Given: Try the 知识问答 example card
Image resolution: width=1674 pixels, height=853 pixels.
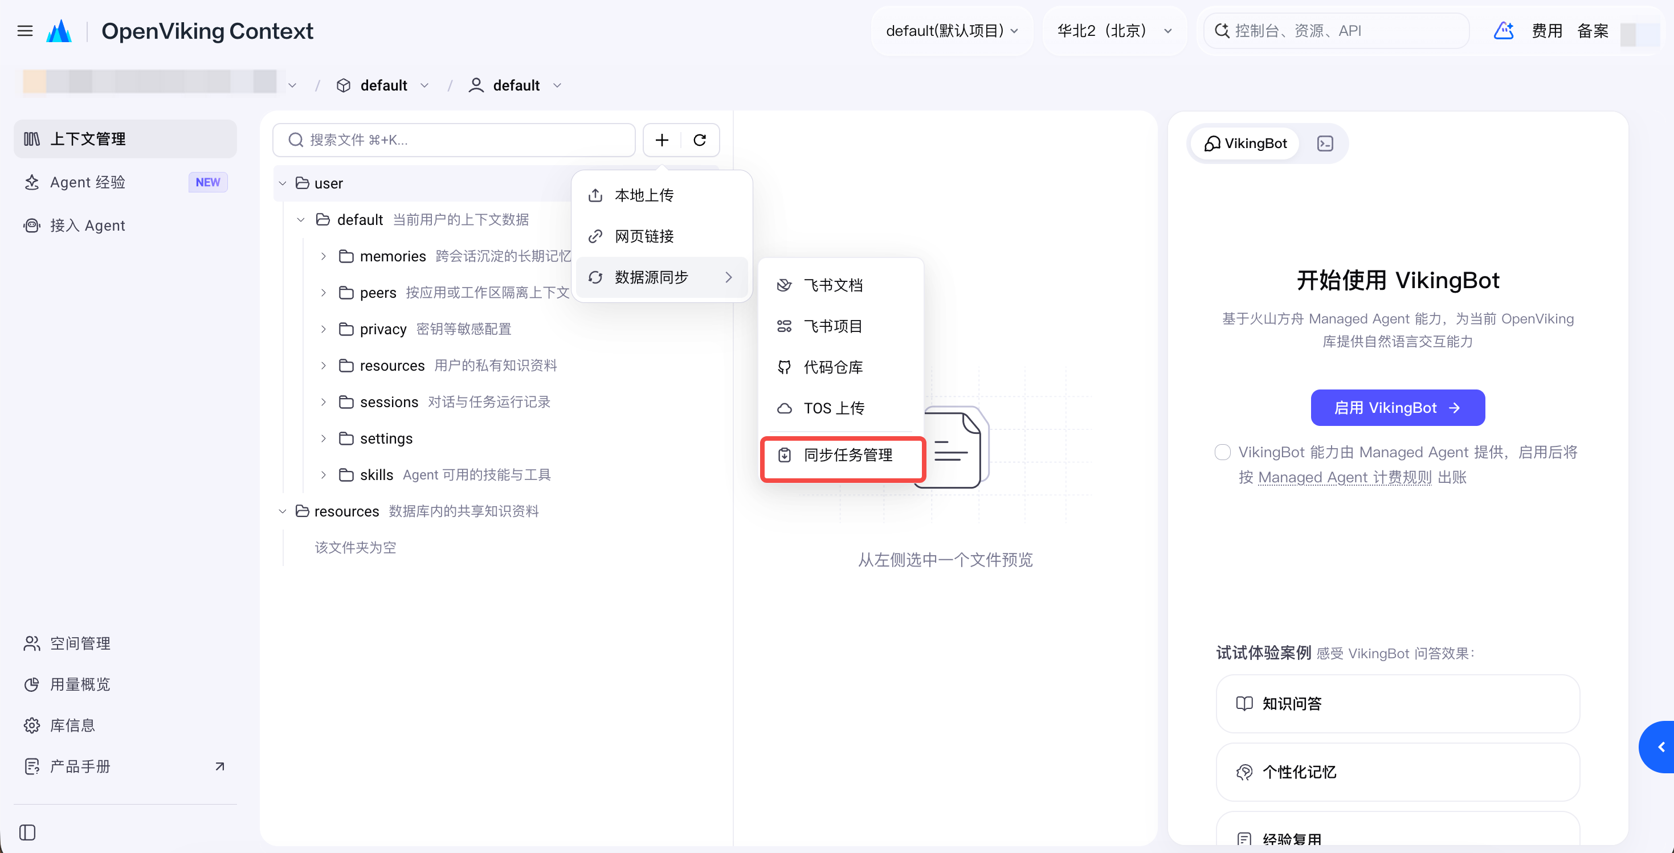Looking at the screenshot, I should point(1398,704).
